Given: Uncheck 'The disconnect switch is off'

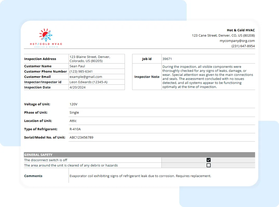Looking at the screenshot, I should [x=209, y=160].
